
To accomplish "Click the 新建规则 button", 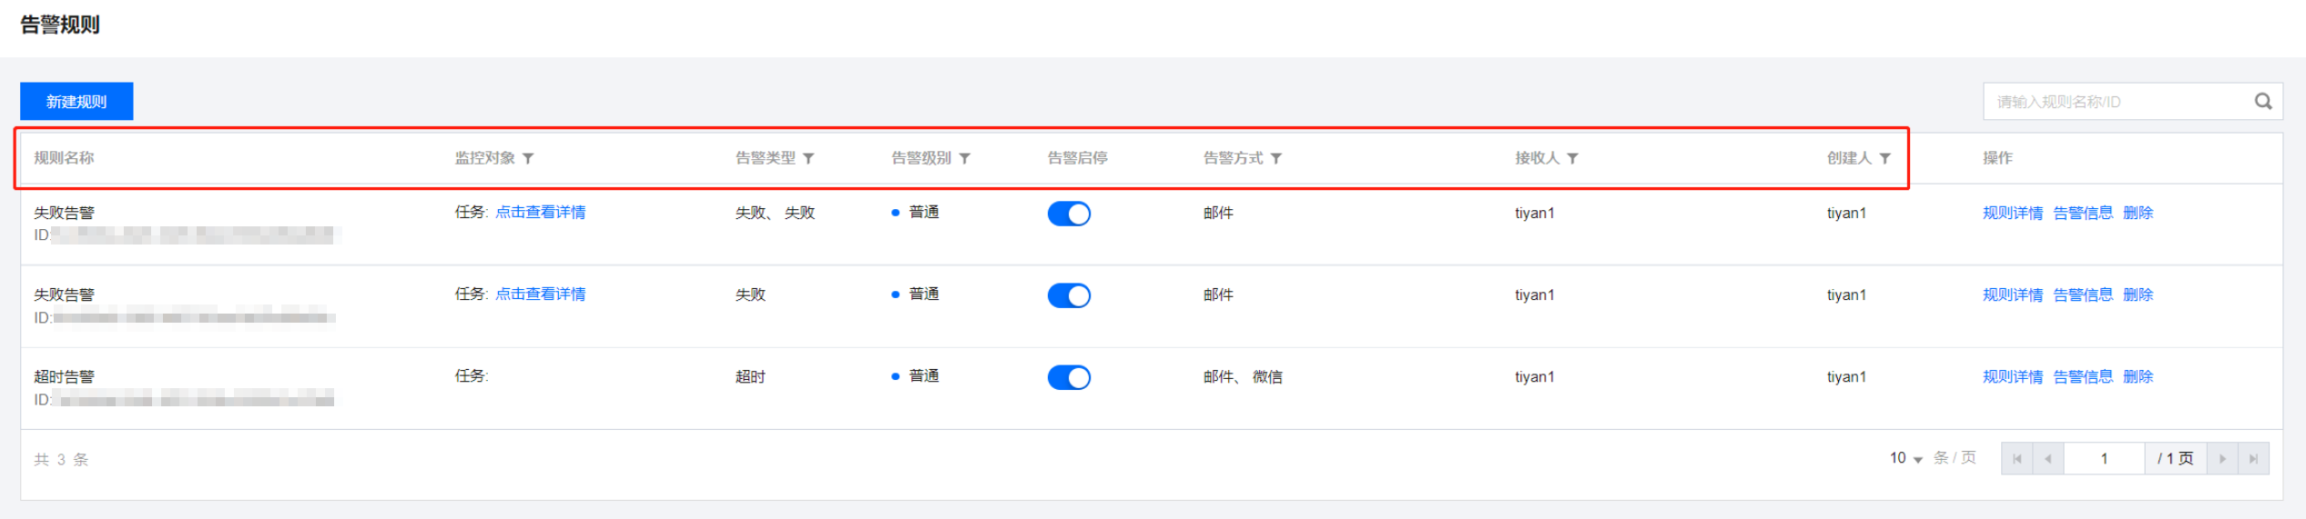I will click(x=76, y=102).
